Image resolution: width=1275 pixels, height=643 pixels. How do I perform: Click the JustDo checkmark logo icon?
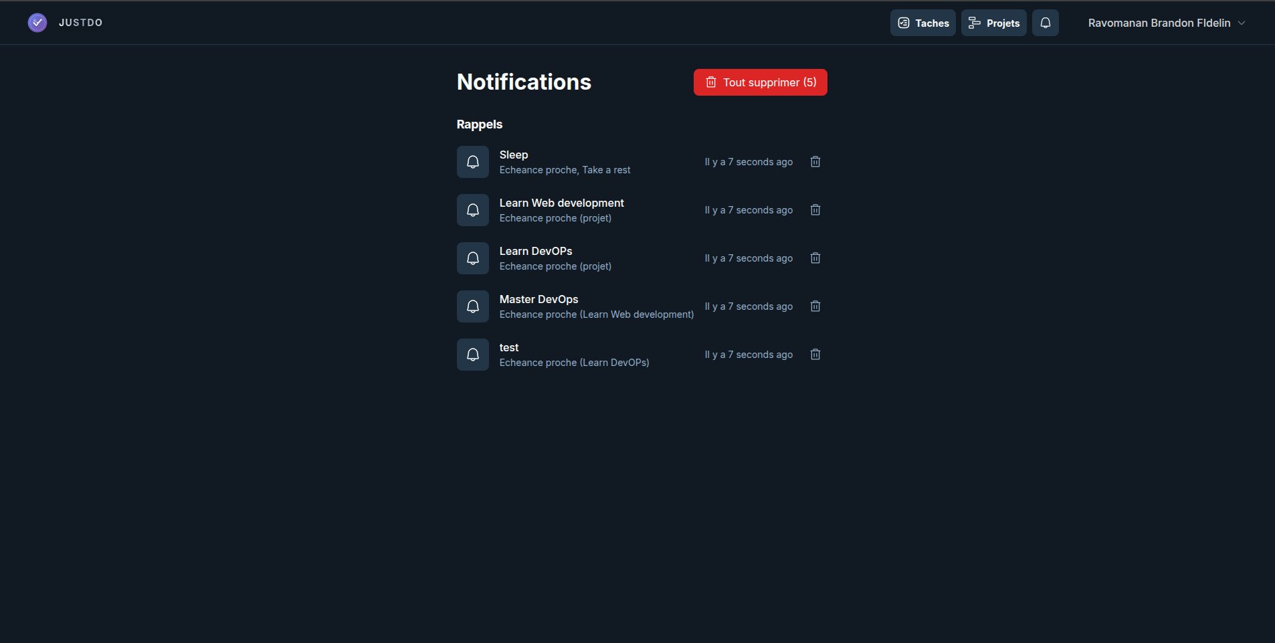(x=37, y=23)
